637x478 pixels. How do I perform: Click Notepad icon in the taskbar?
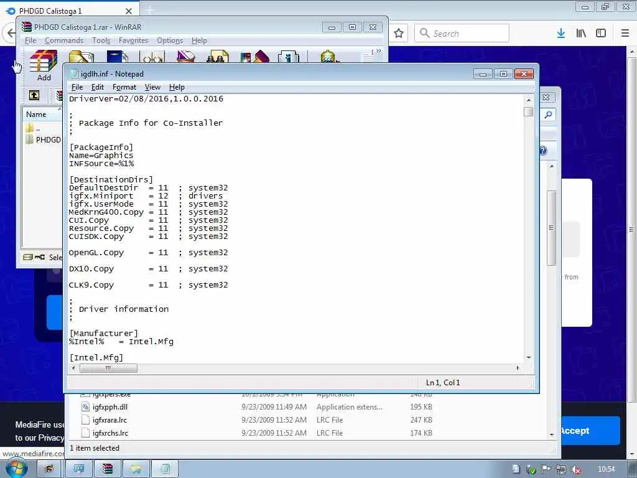click(x=165, y=469)
